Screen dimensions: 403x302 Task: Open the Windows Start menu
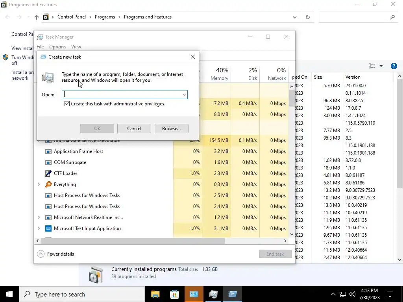[x=9, y=294]
